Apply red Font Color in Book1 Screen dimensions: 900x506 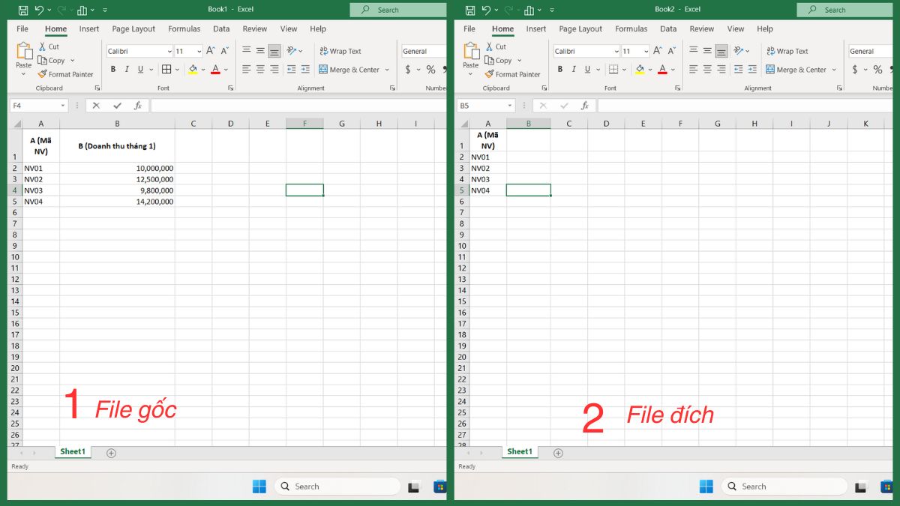[x=215, y=69]
